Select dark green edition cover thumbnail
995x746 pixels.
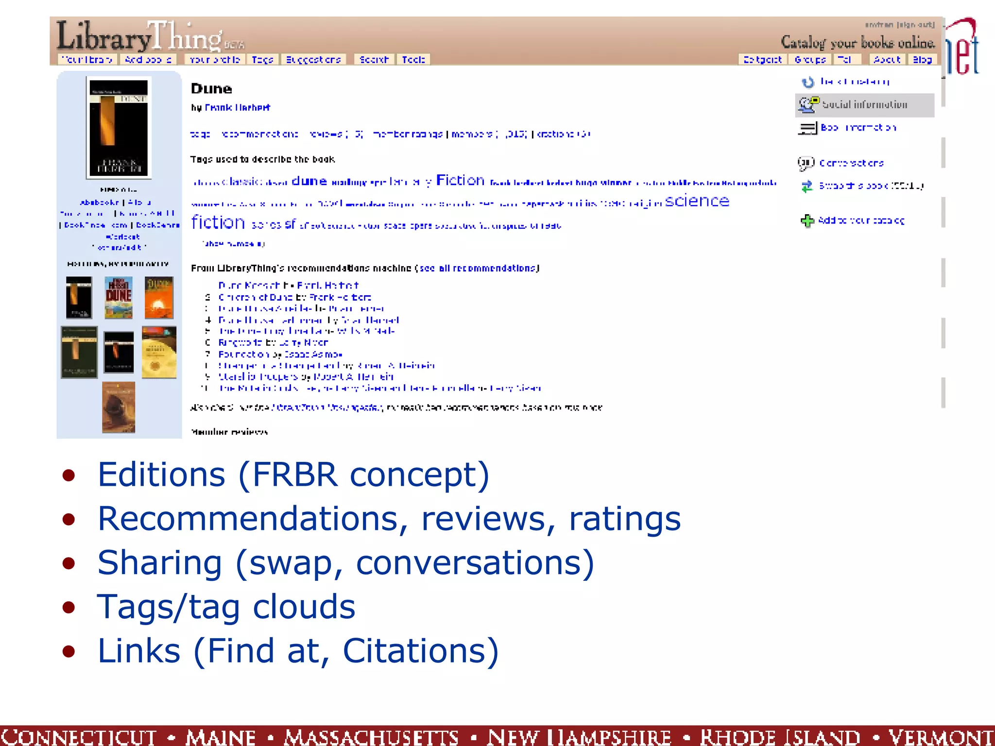tap(79, 353)
